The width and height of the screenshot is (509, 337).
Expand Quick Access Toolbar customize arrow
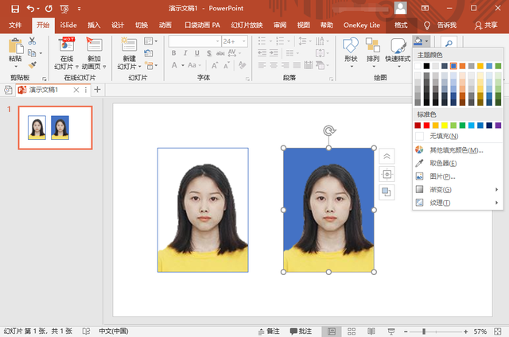click(79, 9)
